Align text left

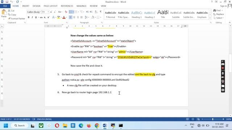tap(71, 17)
